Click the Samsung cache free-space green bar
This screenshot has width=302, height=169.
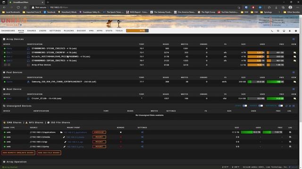click(275, 82)
